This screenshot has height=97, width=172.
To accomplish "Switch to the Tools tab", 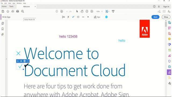I will click(11, 6).
